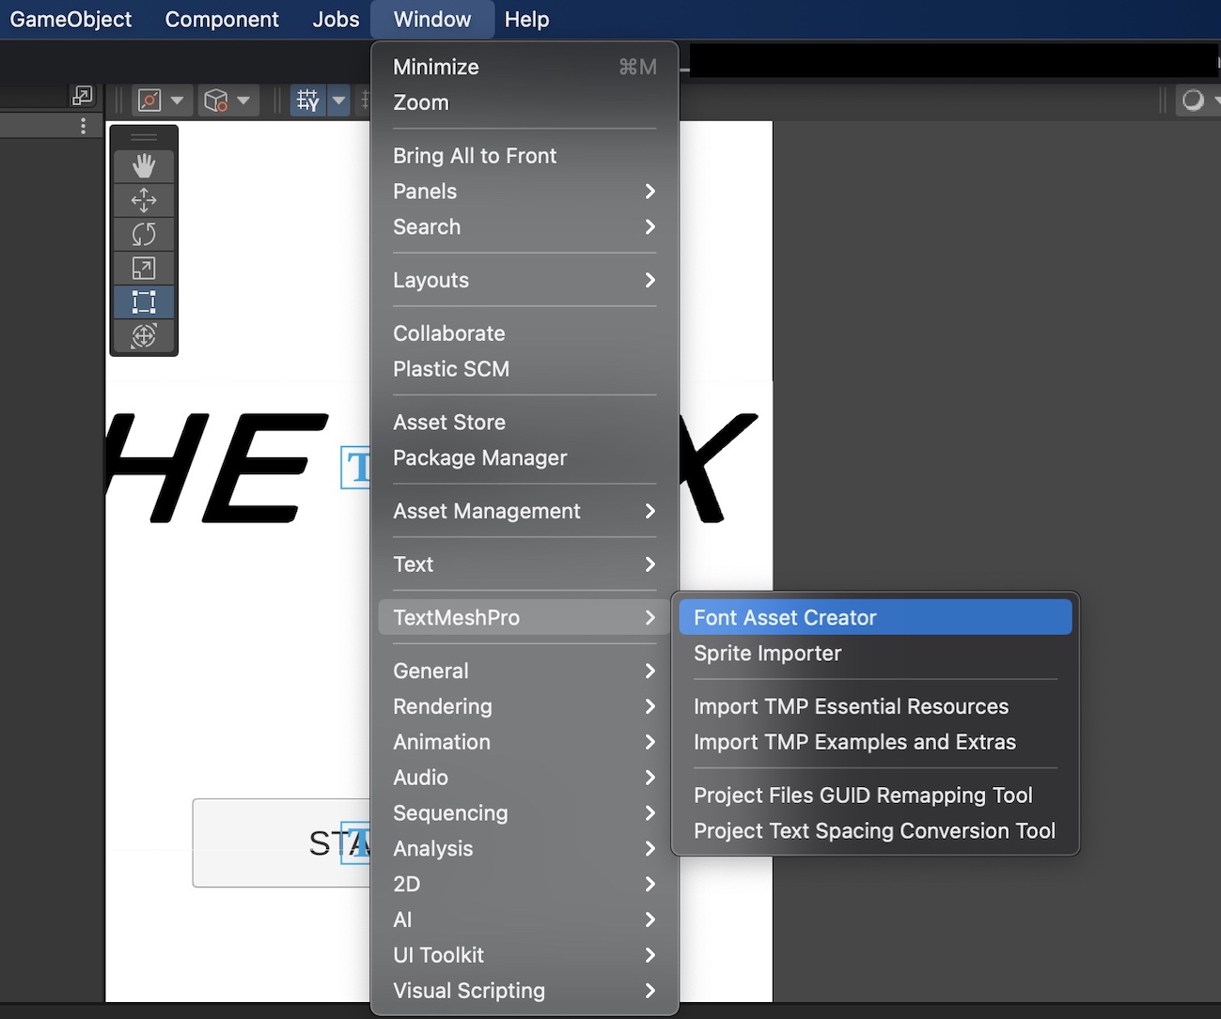Viewport: 1221px width, 1019px height.
Task: Open Sprite Importer
Action: click(875, 654)
